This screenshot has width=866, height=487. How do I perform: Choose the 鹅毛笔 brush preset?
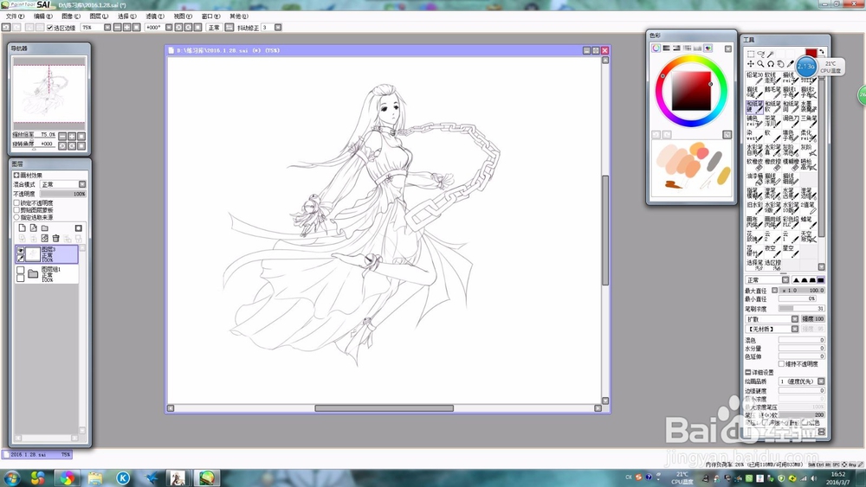[772, 92]
